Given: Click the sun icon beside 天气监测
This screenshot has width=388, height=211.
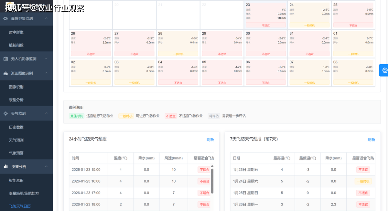Looking at the screenshot, I should tap(6, 114).
